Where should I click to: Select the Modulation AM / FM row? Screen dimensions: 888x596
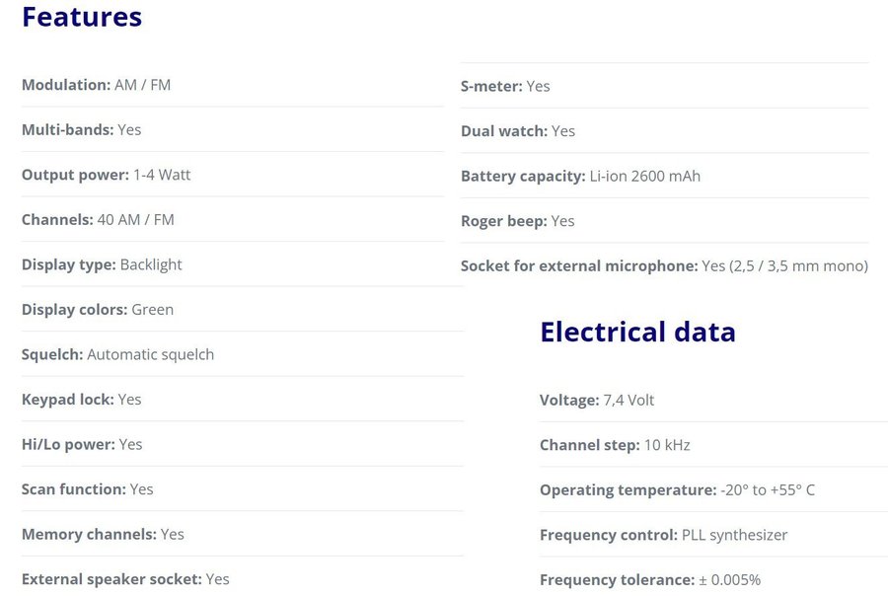[x=96, y=85]
